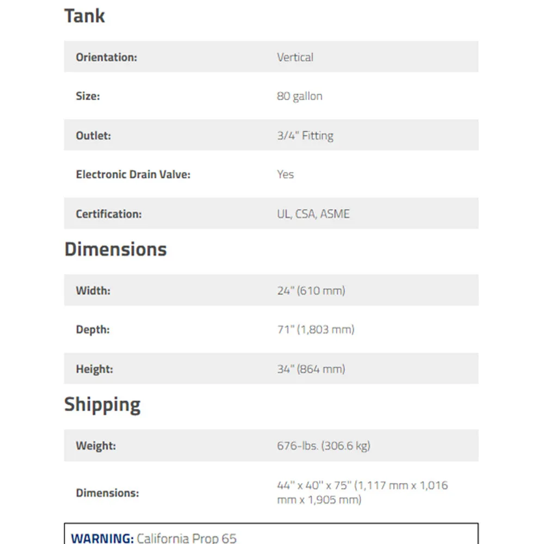Viewport: 544px width, 544px height.
Task: Select the Orientation label
Action: tap(107, 57)
